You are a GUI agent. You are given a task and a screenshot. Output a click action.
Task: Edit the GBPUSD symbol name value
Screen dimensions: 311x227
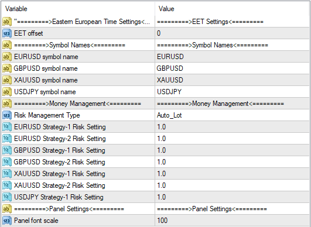tap(232, 68)
